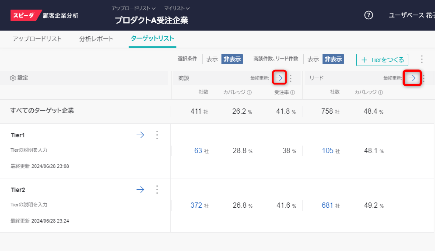Switch to the 分析レポート tab

(96, 39)
